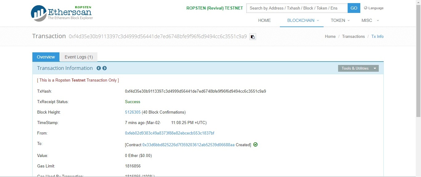This screenshot has height=177, width=421.
Task: Click the vertical page scrollbar
Action: [418, 62]
